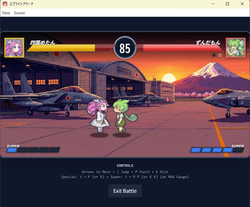Click player one's yellow health bar
This screenshot has width=250, height=207.
[x=70, y=48]
